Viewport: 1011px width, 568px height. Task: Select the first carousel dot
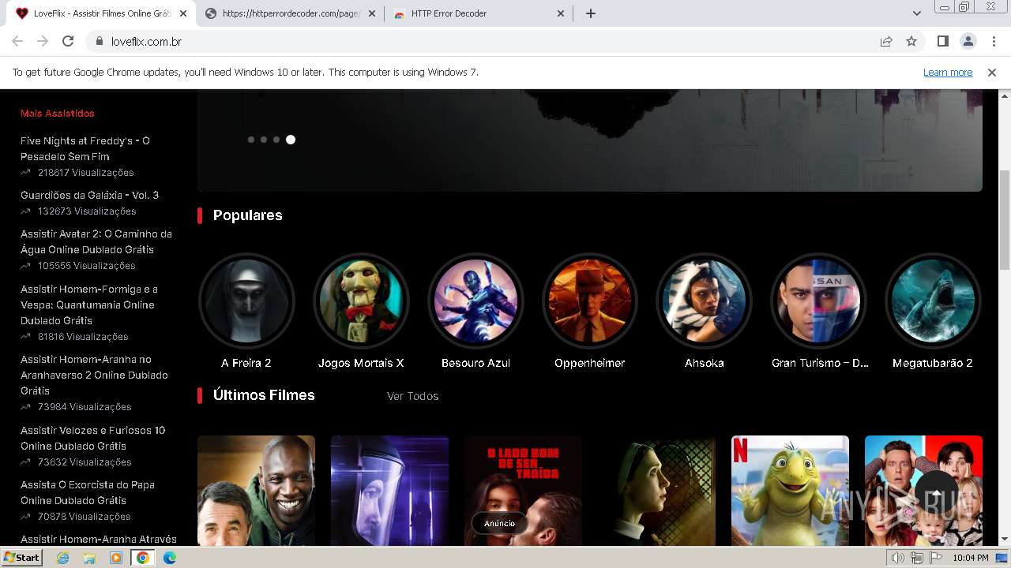pyautogui.click(x=251, y=140)
